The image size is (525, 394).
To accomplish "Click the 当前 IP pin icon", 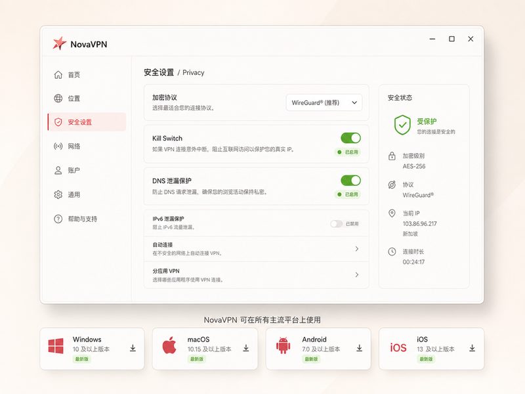I will click(392, 213).
